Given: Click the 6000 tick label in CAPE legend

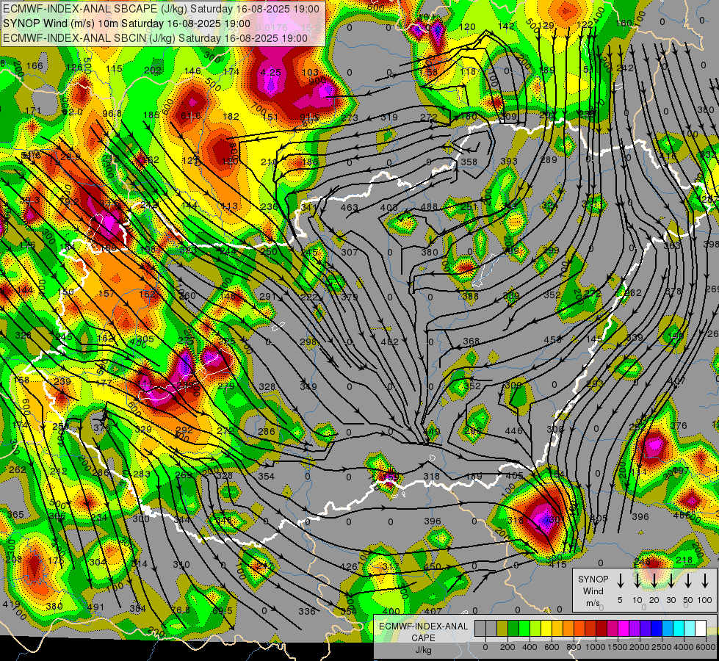Looking at the screenshot, I should [x=706, y=647].
